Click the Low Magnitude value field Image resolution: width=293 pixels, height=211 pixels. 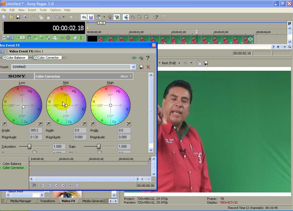(36, 137)
